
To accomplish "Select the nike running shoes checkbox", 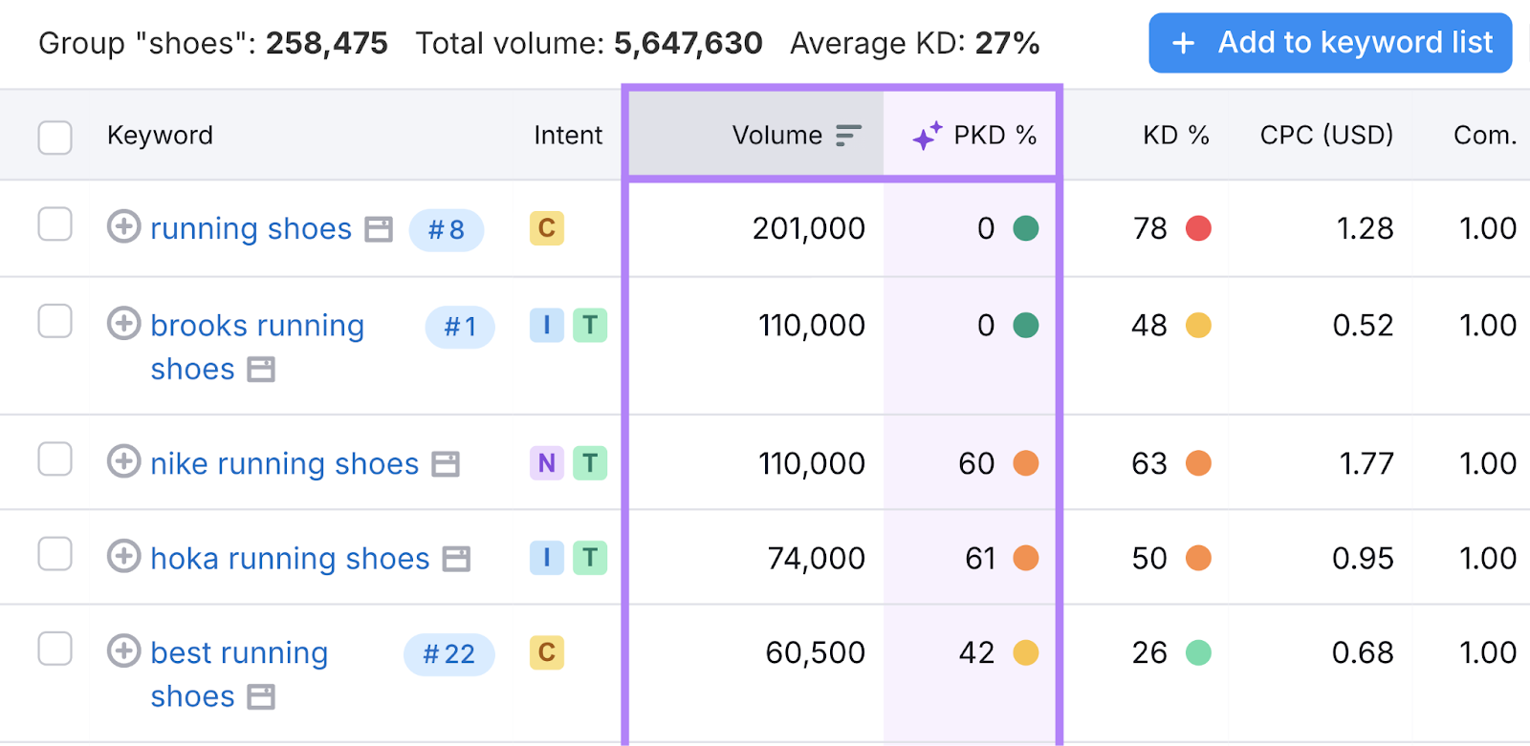I will point(55,459).
